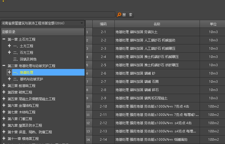This screenshot has width=225, height=144.
Task: Click the 单位 column header
Action: (213, 24)
